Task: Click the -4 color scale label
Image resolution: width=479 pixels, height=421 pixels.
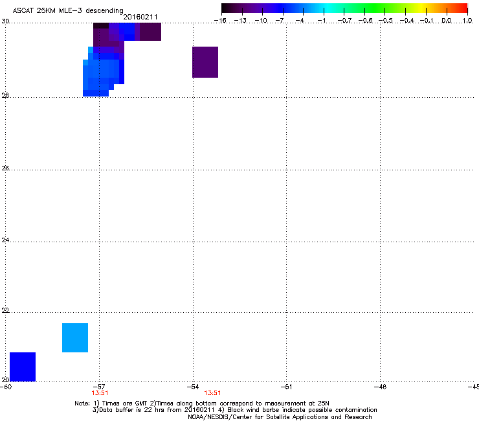Action: coord(300,21)
